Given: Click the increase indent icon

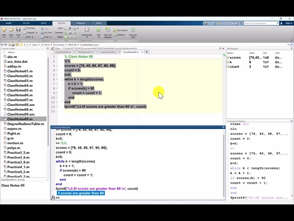Looking at the screenshot, I should click(70, 37).
